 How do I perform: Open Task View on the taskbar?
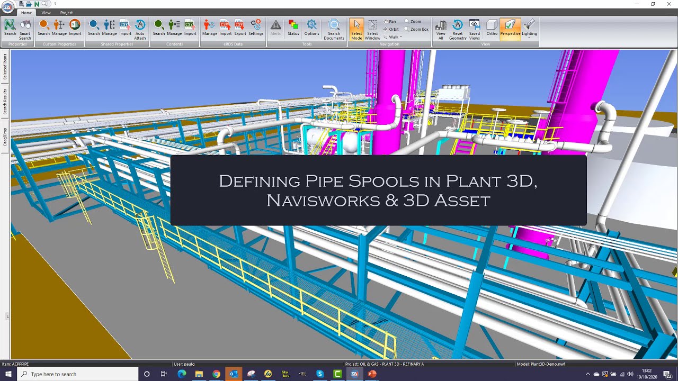click(164, 374)
